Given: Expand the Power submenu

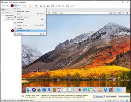Looking at the screenshot, I should [30, 9].
